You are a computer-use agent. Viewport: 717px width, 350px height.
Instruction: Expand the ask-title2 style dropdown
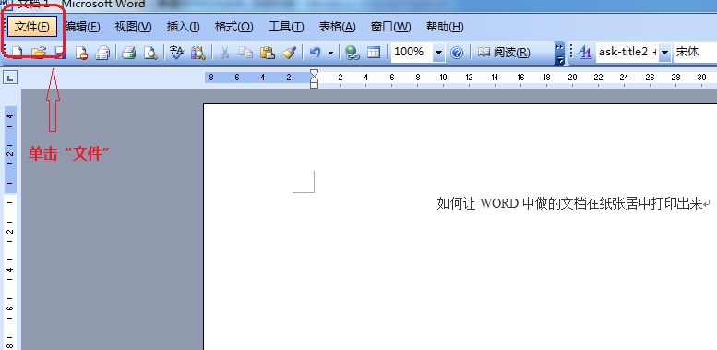664,53
